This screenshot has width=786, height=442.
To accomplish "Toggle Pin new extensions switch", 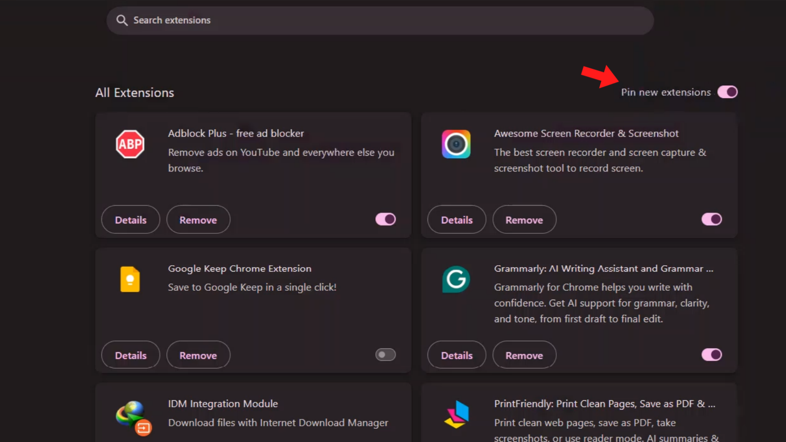I will point(728,92).
